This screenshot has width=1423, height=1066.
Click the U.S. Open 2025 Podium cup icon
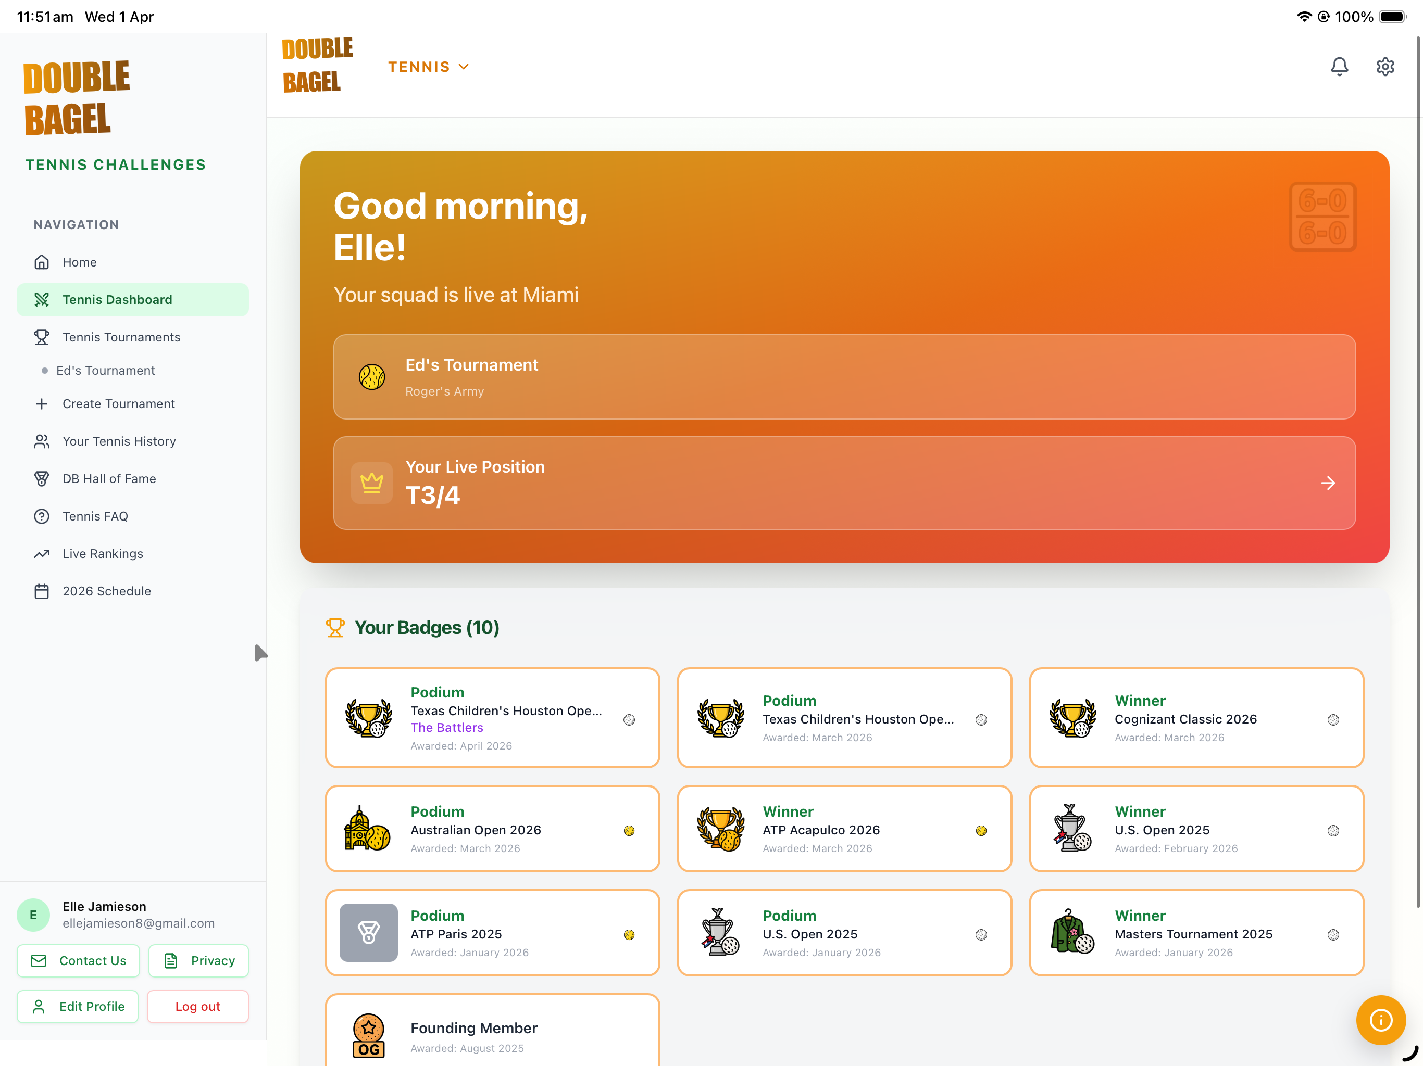click(x=720, y=933)
